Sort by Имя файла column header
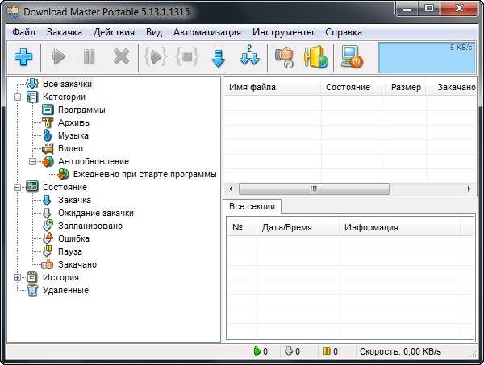 (x=271, y=86)
